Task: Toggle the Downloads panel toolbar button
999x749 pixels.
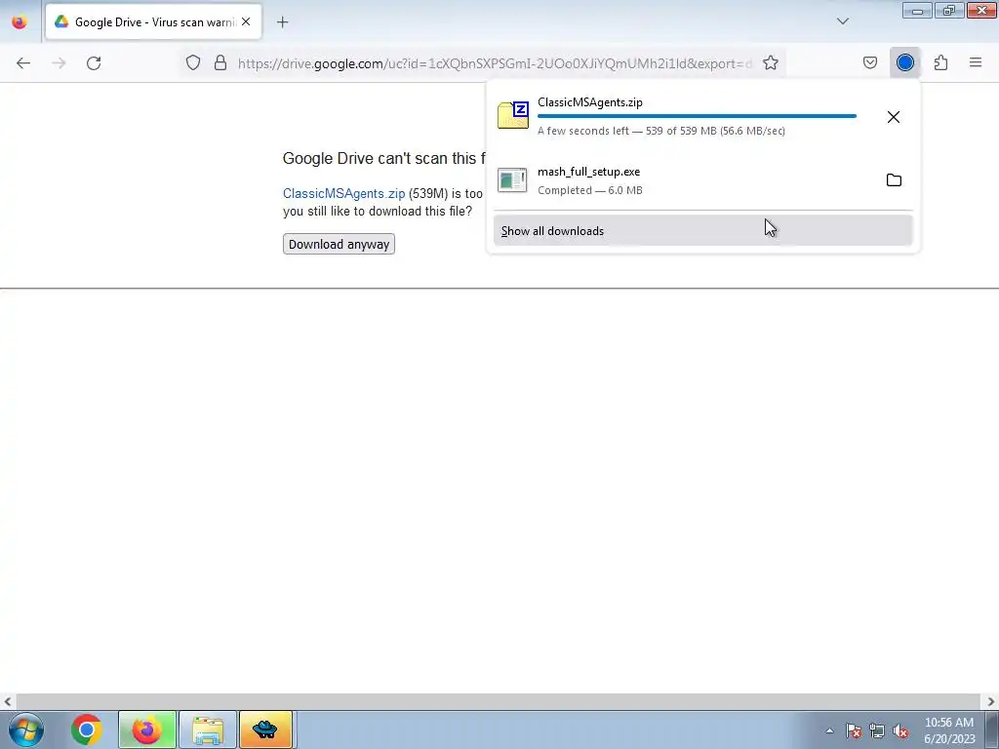Action: (x=904, y=62)
